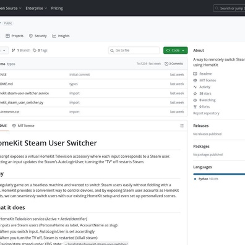Click the branch icon beside 1 Branch

click(14, 50)
